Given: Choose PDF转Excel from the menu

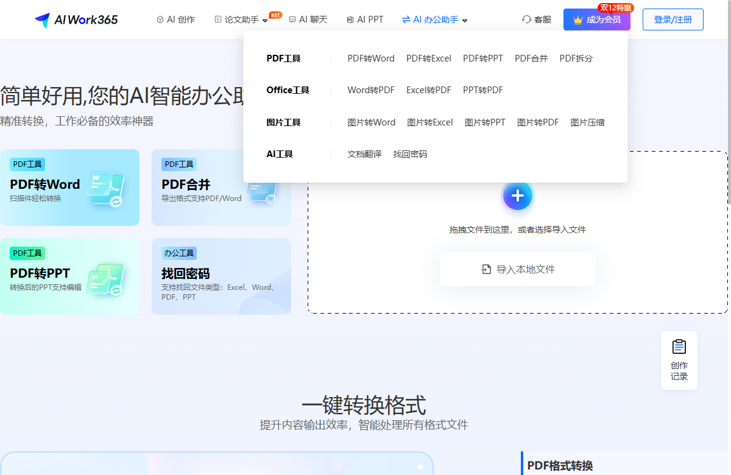Looking at the screenshot, I should (429, 58).
